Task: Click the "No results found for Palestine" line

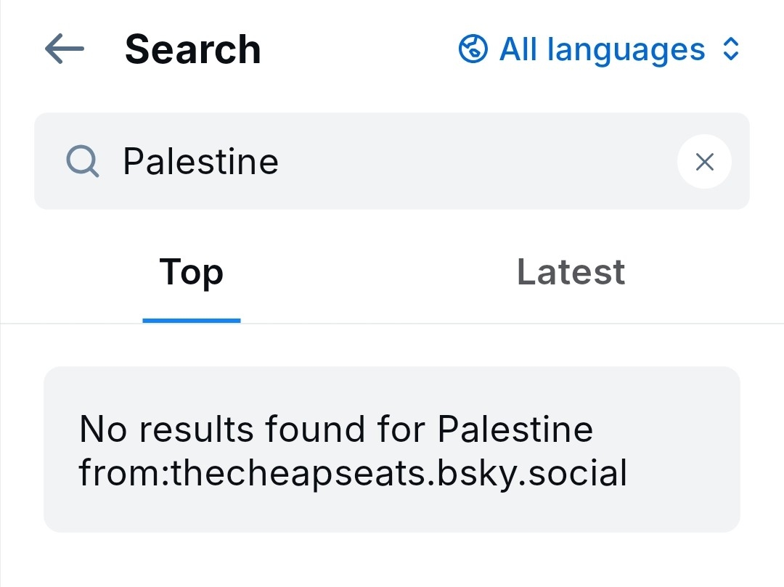Action: [335, 429]
